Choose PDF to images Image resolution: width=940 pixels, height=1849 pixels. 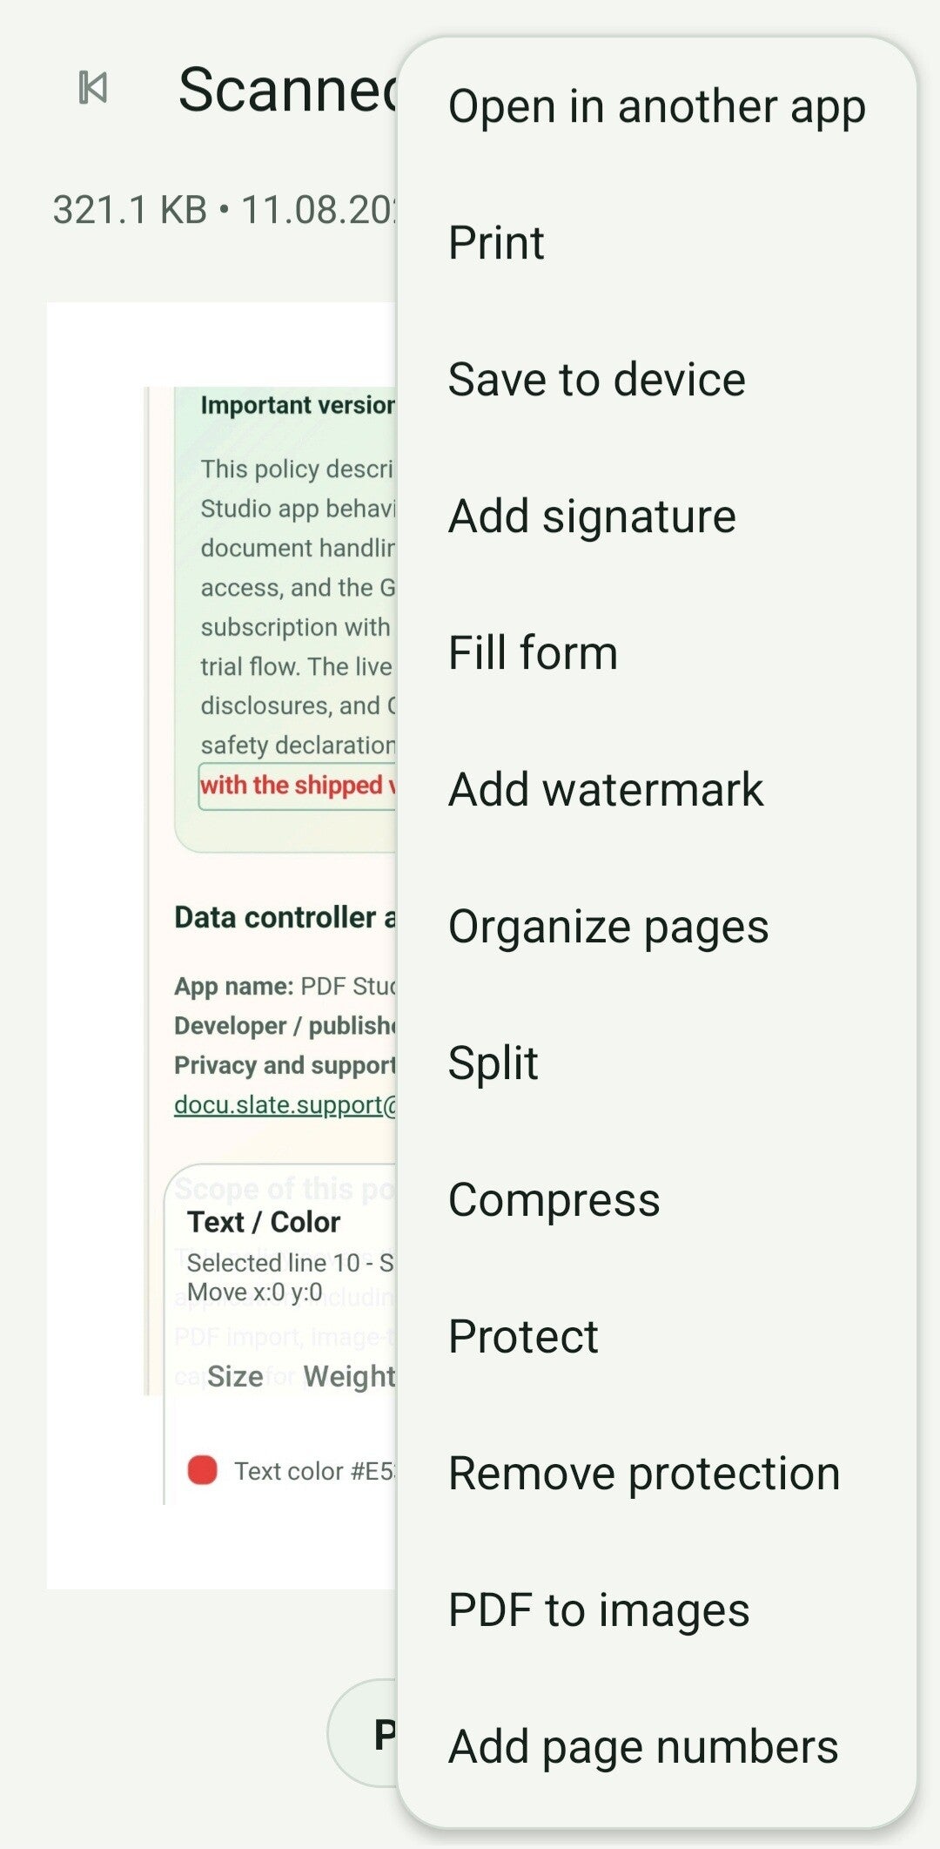pyautogui.click(x=657, y=1610)
